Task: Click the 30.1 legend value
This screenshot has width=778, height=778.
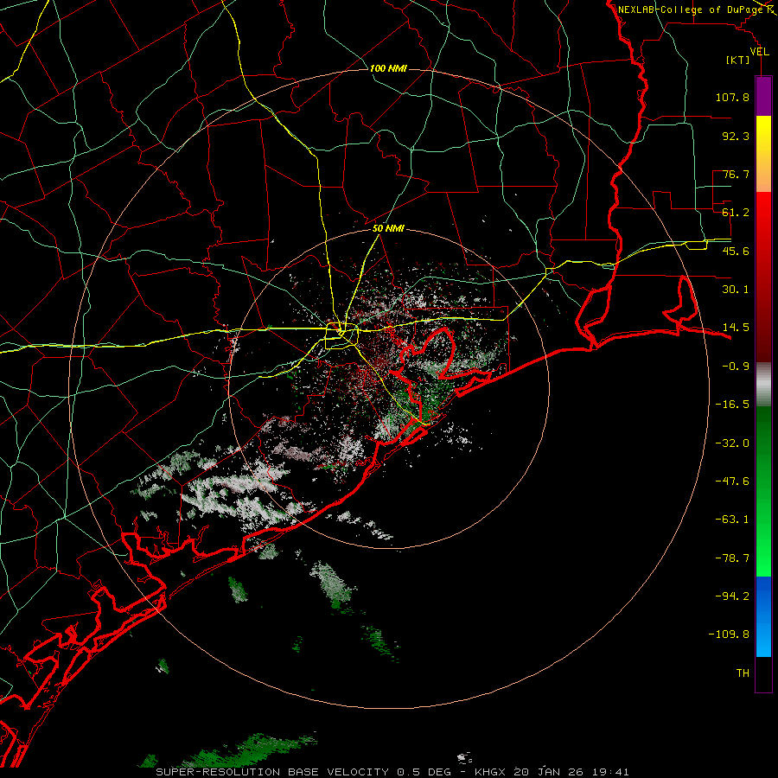Action: 736,290
